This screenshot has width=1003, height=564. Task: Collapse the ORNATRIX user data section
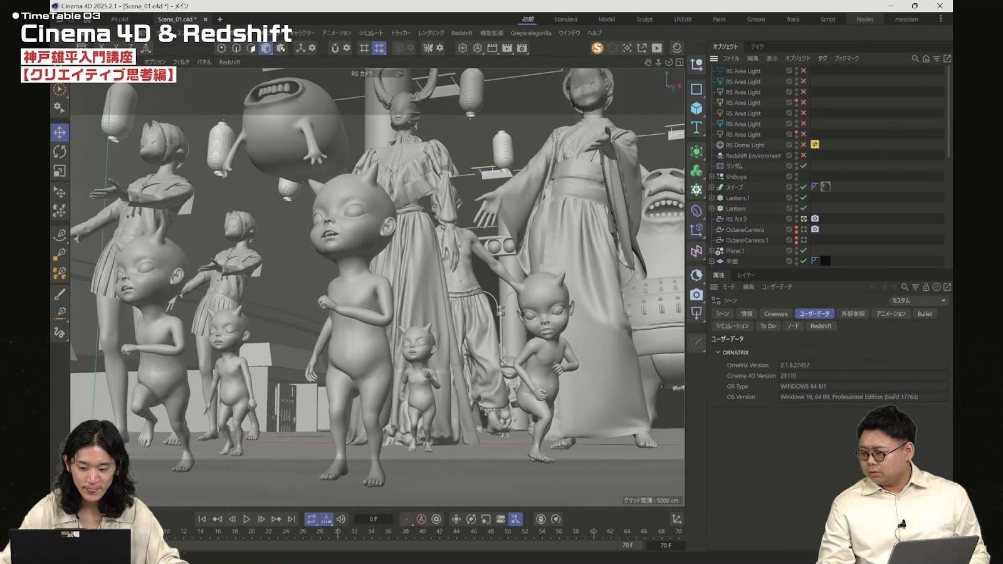tap(718, 352)
